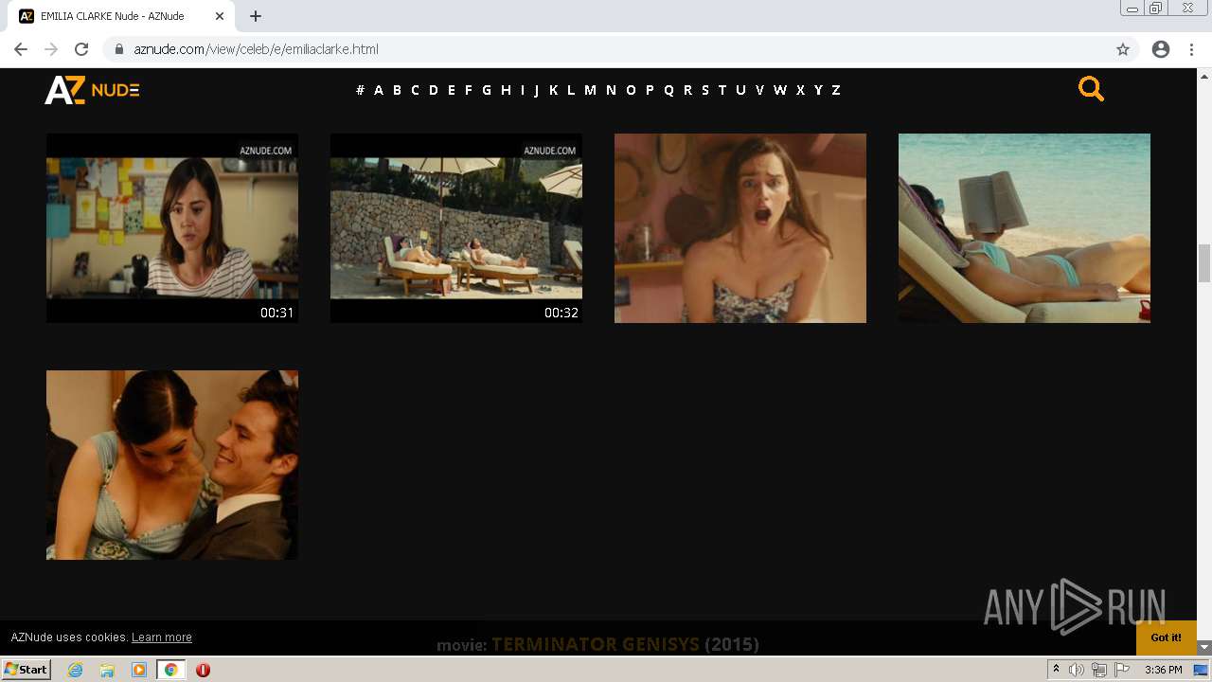Click the orange search magnifier icon

pyautogui.click(x=1091, y=89)
